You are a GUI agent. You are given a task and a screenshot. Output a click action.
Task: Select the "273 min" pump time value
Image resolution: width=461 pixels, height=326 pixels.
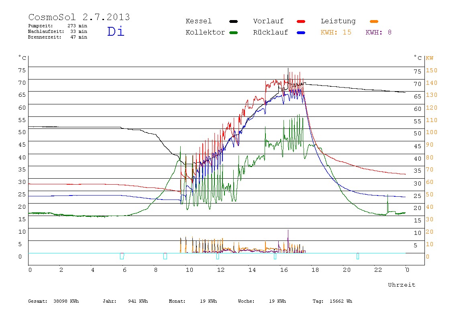point(78,26)
